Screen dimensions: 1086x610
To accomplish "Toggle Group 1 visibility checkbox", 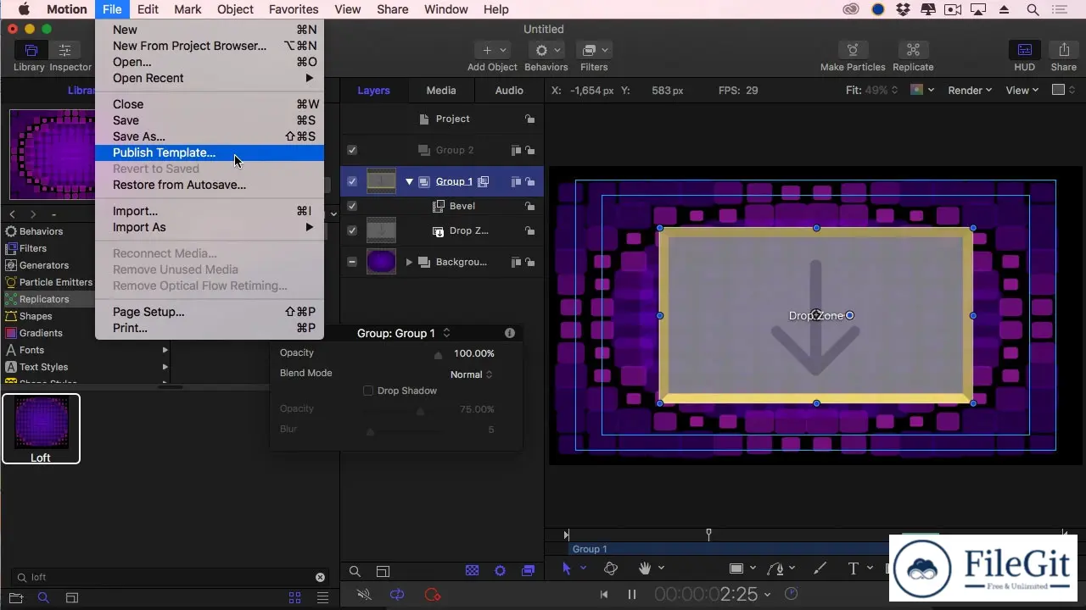I will point(352,181).
